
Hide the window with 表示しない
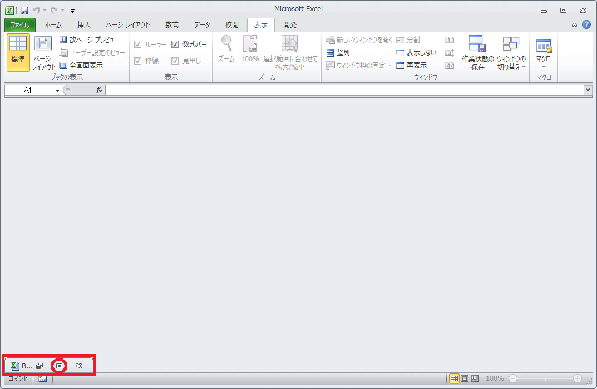click(416, 52)
